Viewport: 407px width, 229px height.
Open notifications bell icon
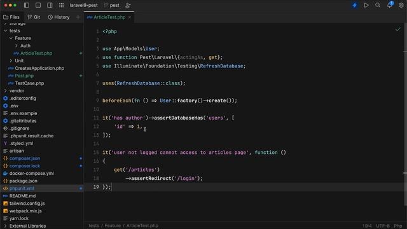coord(390,5)
